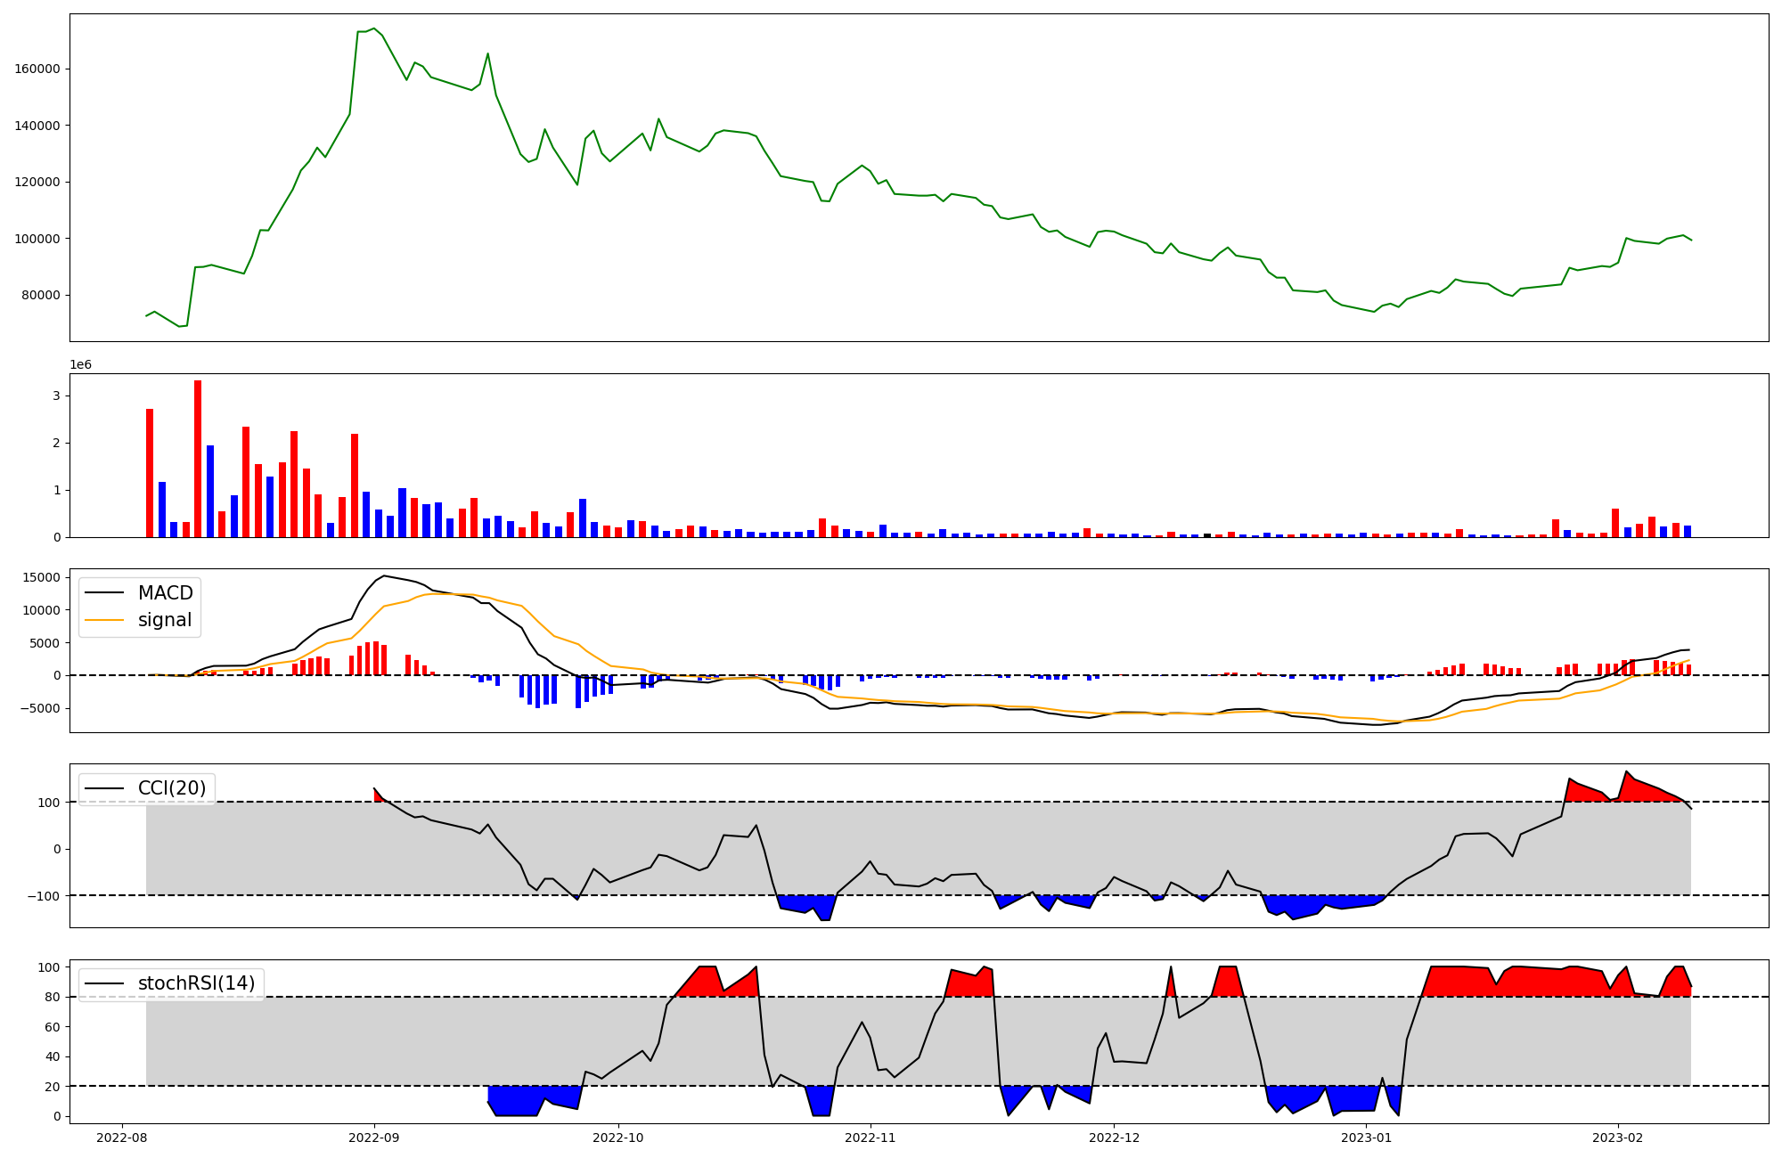Image resolution: width=1782 pixels, height=1158 pixels.
Task: Click the tallest red volume bar
Action: [198, 459]
